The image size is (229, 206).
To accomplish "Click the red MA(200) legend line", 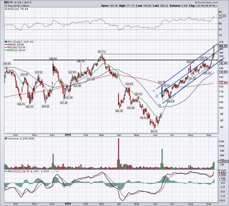I will (x=6, y=47).
